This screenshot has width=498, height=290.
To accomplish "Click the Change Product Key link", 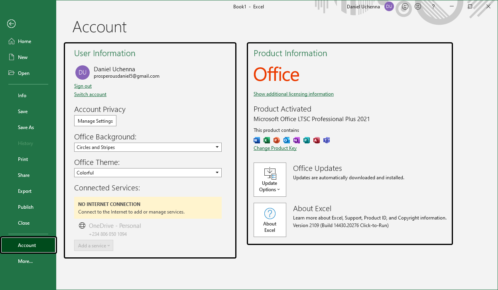I will coord(275,148).
